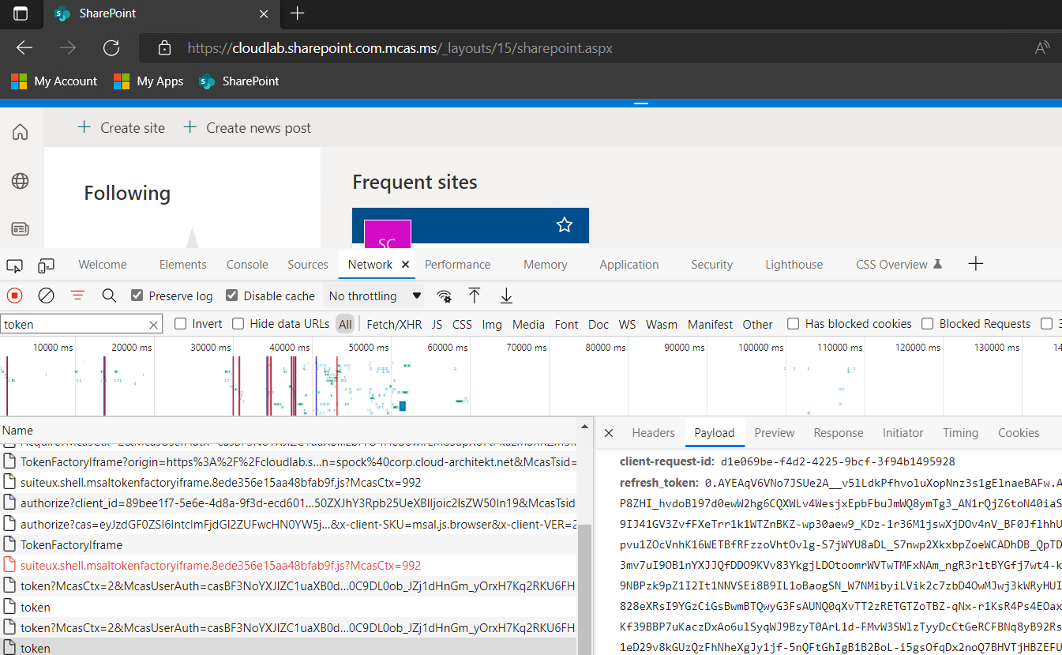Filter requests by CSS
The image size is (1062, 655).
tap(462, 324)
